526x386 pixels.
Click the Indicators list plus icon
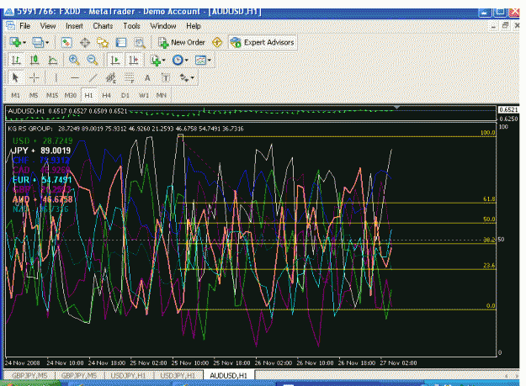pos(156,61)
